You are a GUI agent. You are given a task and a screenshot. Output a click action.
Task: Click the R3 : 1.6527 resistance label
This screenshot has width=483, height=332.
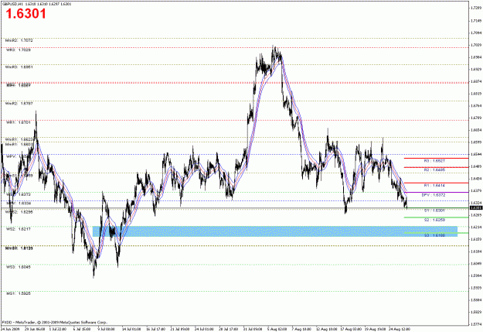pyautogui.click(x=434, y=161)
